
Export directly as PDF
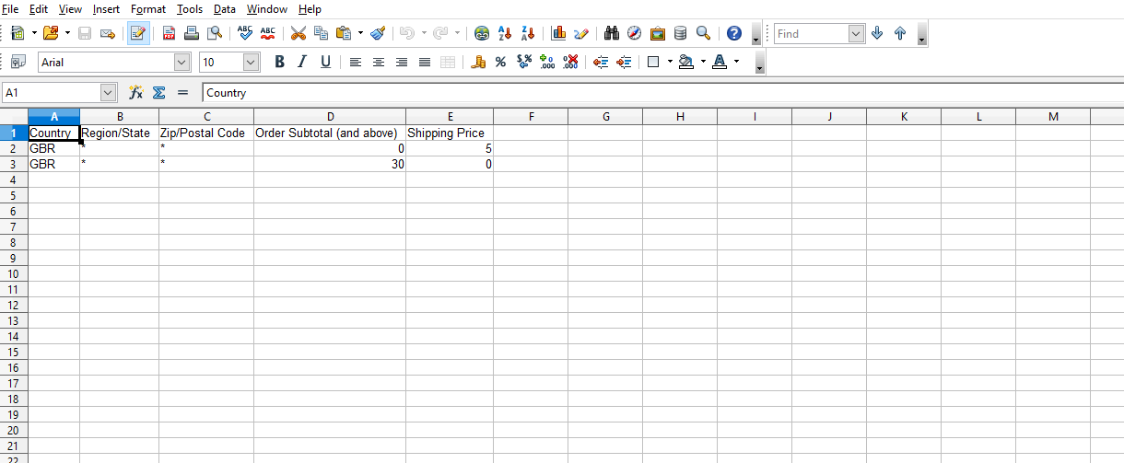coord(170,33)
